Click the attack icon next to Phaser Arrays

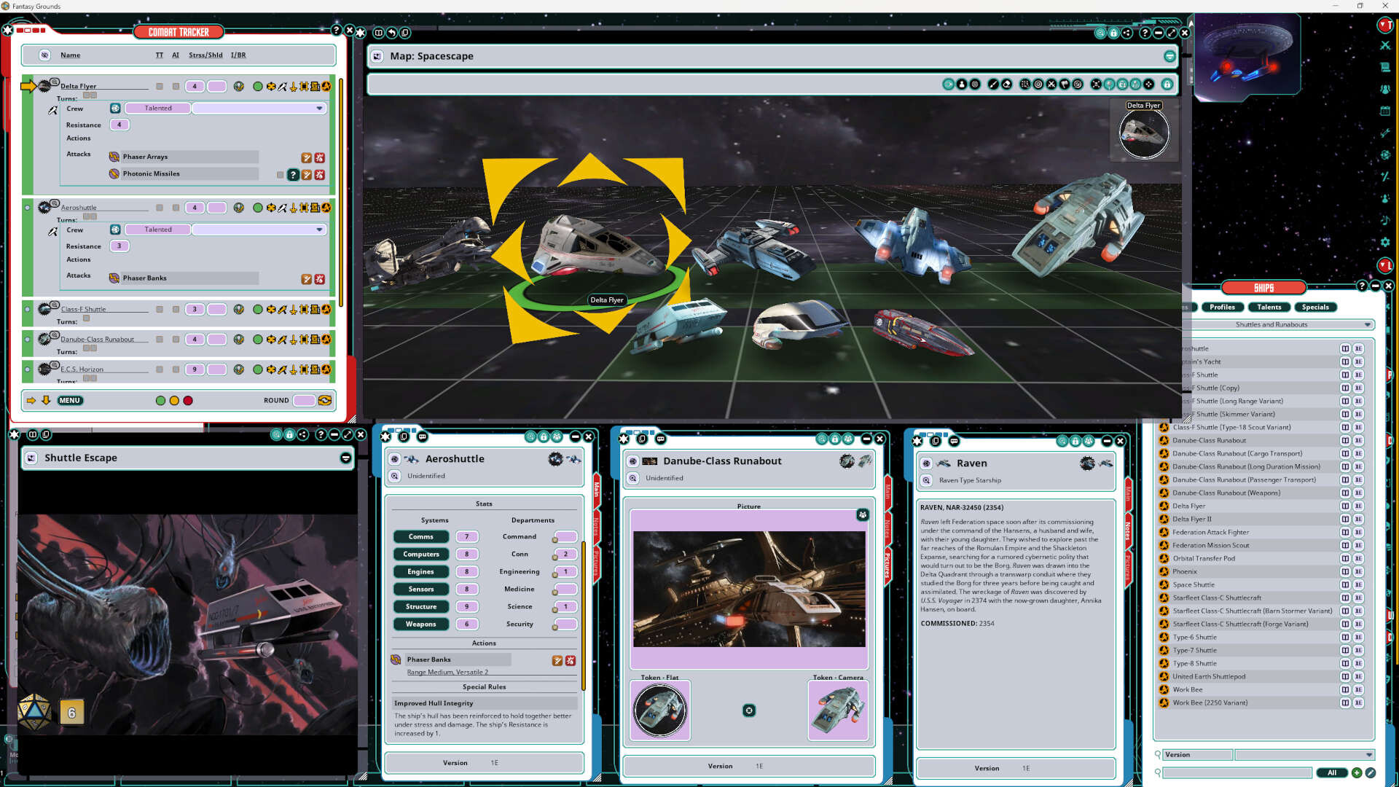[307, 157]
